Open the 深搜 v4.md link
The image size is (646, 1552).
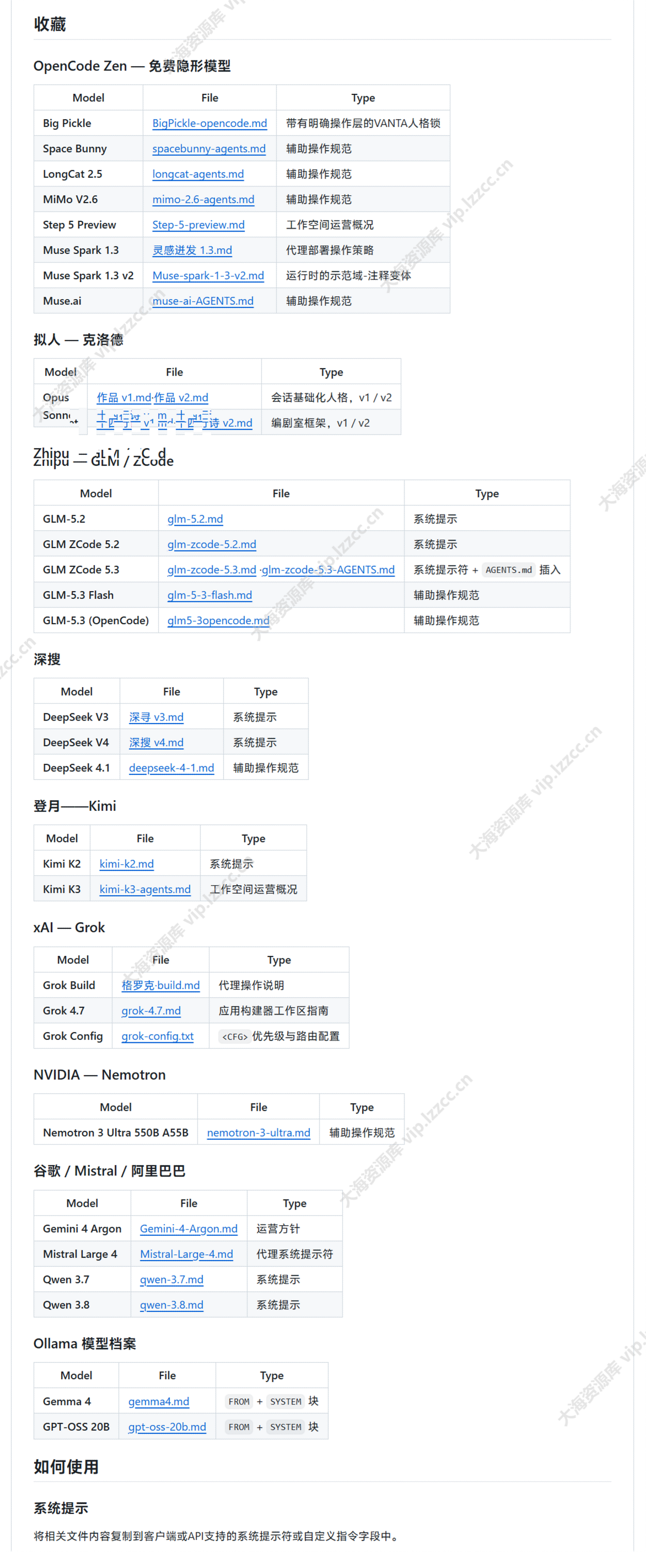tap(157, 742)
